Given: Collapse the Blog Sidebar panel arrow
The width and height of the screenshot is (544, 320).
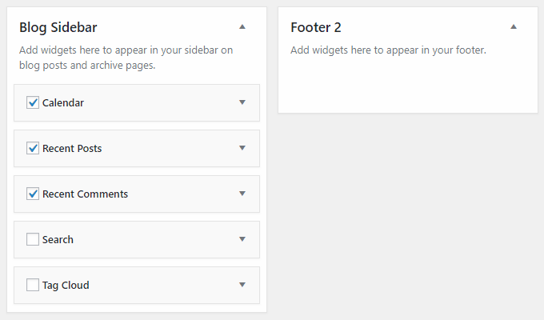Looking at the screenshot, I should click(x=242, y=26).
